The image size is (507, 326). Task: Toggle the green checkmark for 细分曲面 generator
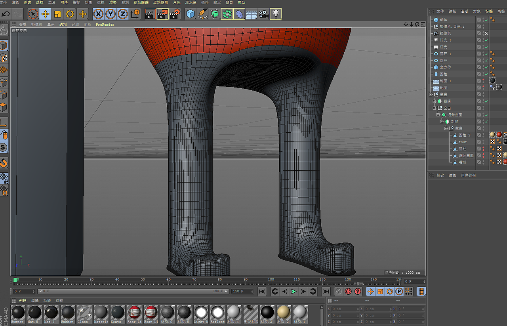coord(486,115)
